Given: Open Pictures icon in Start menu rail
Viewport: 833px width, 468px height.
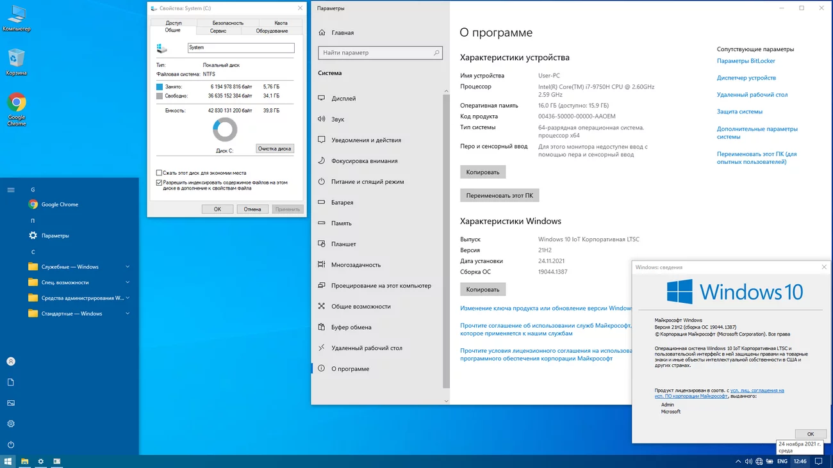Looking at the screenshot, I should [11, 403].
